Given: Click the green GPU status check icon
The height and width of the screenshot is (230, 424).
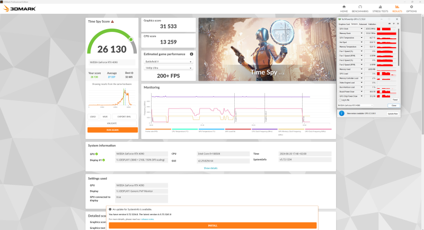Looking at the screenshot, I should [x=96, y=154].
